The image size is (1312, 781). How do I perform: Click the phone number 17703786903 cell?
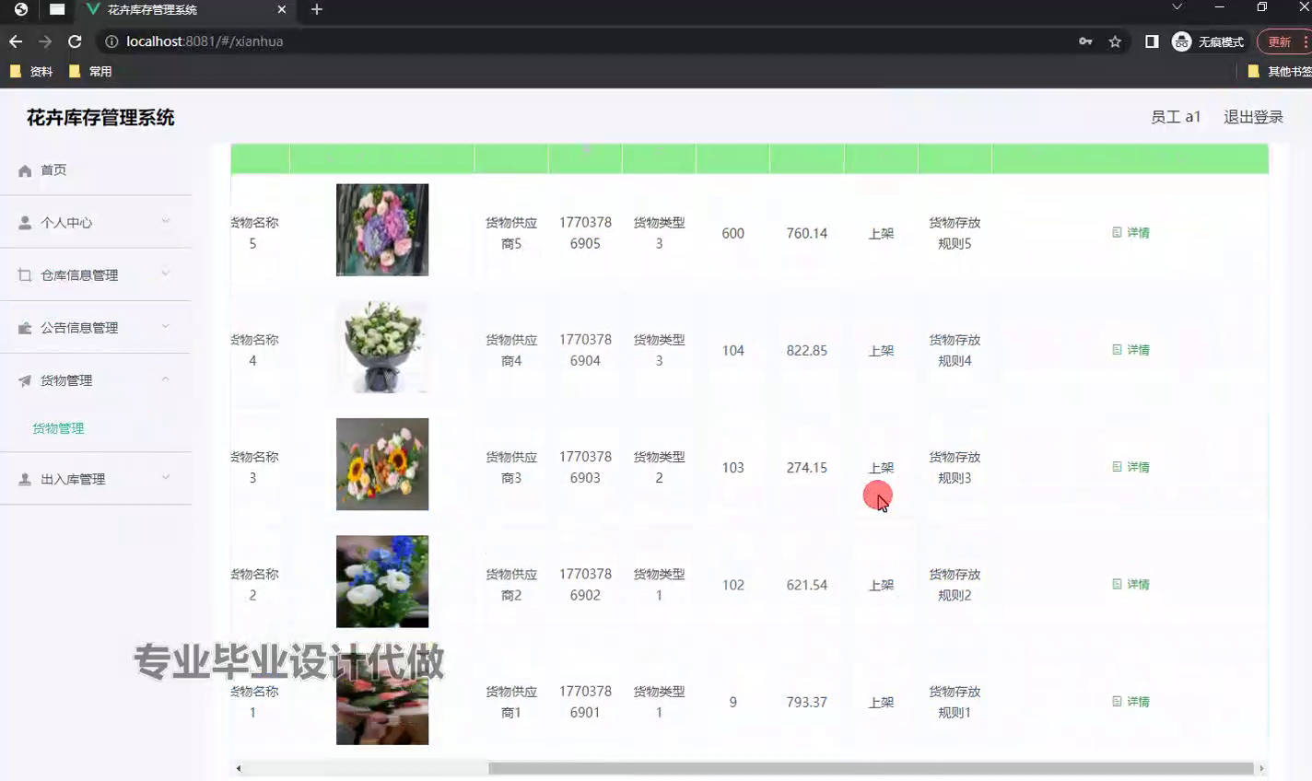pyautogui.click(x=585, y=467)
